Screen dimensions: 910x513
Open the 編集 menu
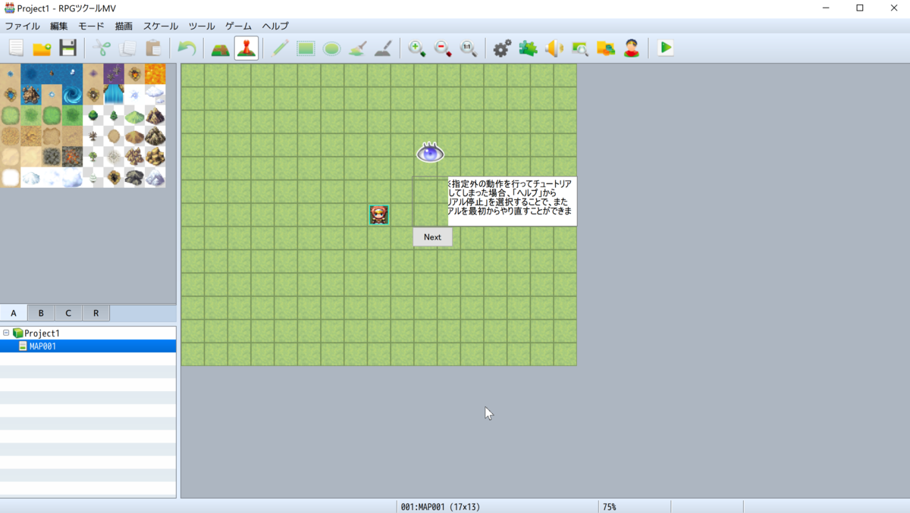coord(59,26)
